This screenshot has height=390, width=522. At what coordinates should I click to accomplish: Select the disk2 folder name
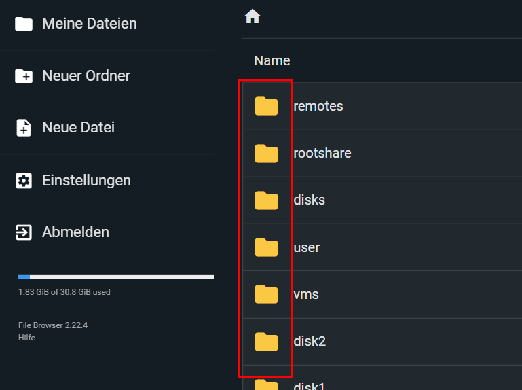[310, 341]
